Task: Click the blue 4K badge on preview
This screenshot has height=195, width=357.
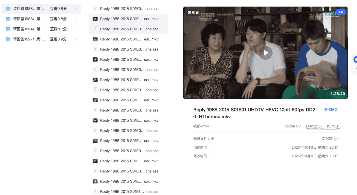Action: click(341, 12)
